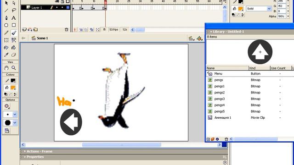This screenshot has height=165, width=294.
Task: Open Tools orange fill color swatch
Action: coord(13,88)
